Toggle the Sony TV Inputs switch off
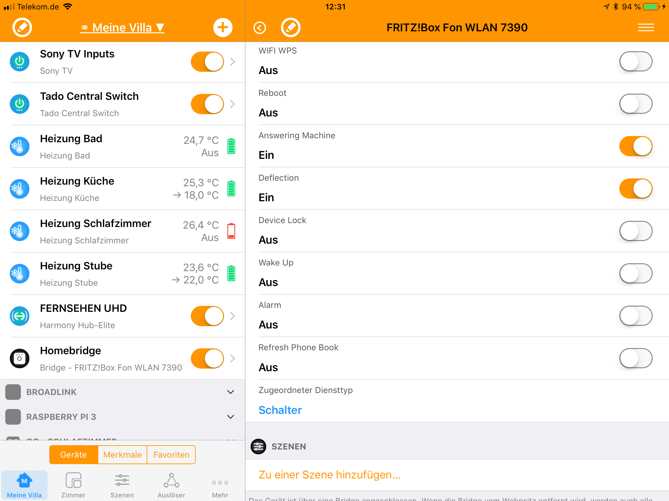The height and width of the screenshot is (501, 669). point(207,62)
